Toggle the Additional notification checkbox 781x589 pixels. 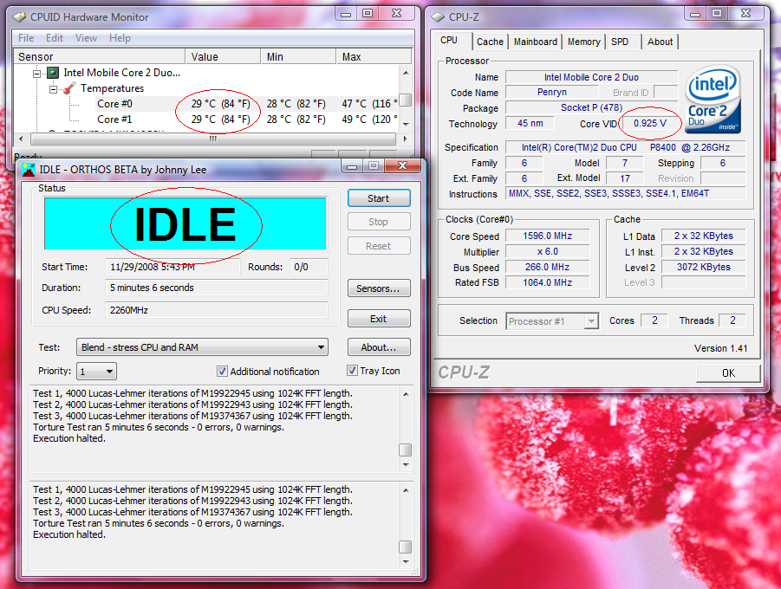tap(222, 372)
